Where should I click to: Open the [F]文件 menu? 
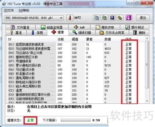[9, 11]
